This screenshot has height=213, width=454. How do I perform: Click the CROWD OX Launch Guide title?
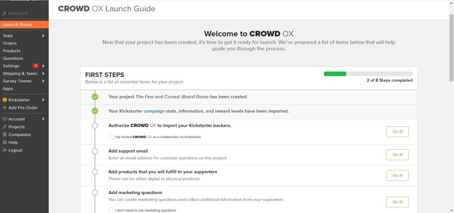point(106,9)
